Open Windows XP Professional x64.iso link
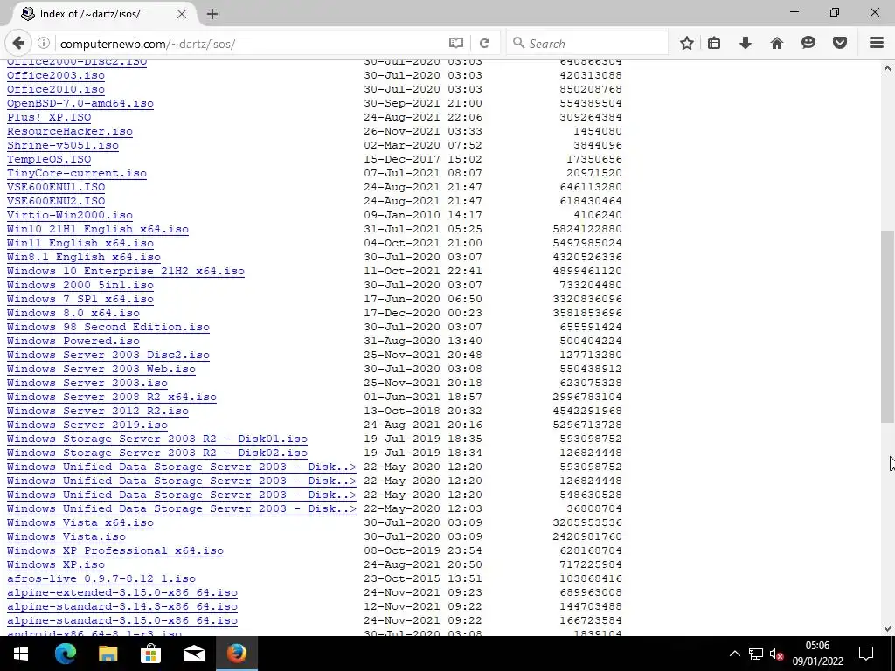This screenshot has width=895, height=671. [115, 550]
